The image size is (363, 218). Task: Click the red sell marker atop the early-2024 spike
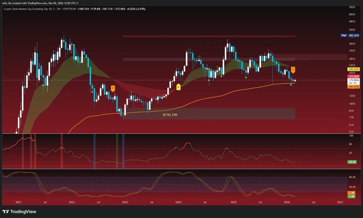coord(186,50)
